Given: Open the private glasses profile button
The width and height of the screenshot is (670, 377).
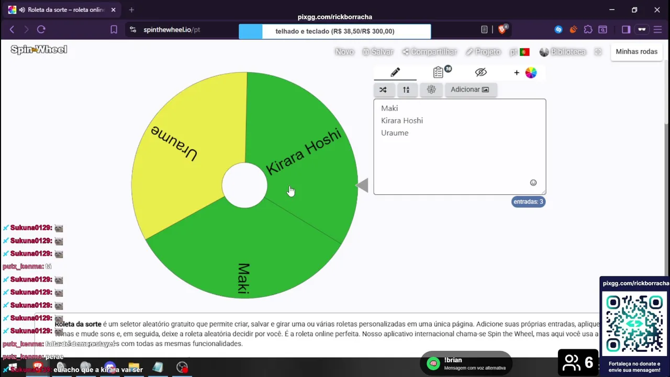Looking at the screenshot, I should tap(642, 30).
